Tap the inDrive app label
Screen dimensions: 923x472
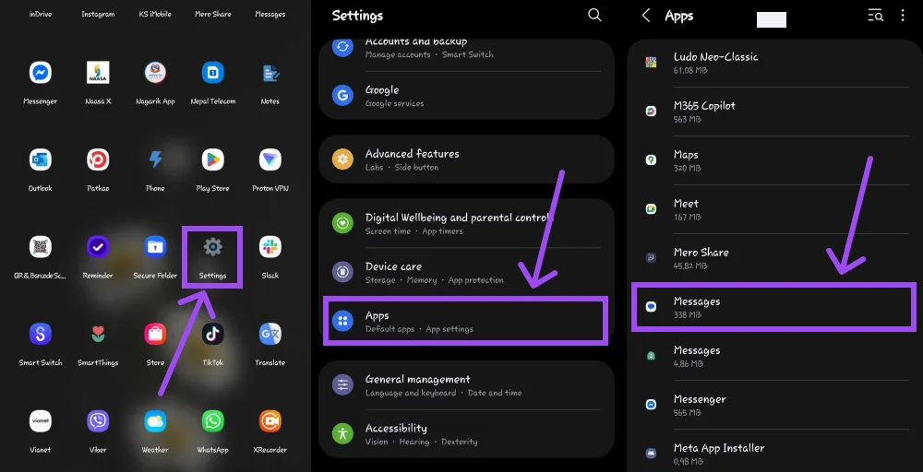pos(40,14)
